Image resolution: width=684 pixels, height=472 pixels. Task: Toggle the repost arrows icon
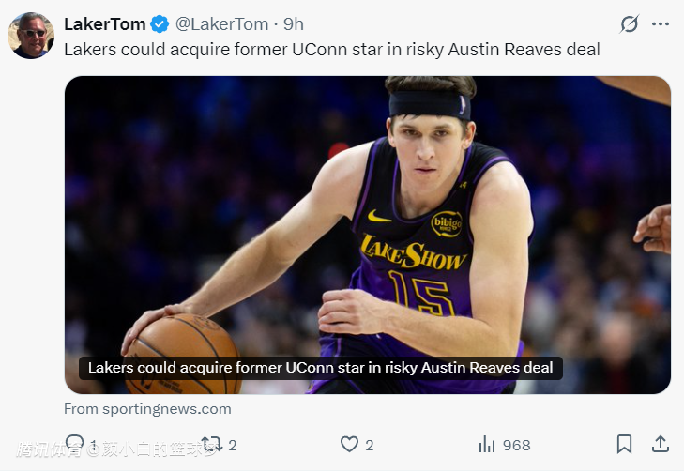[x=212, y=445]
